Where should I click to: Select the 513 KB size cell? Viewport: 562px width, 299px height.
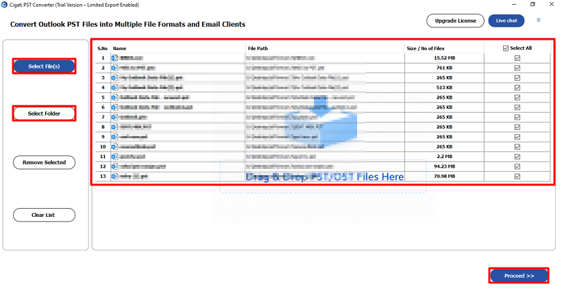click(x=444, y=88)
